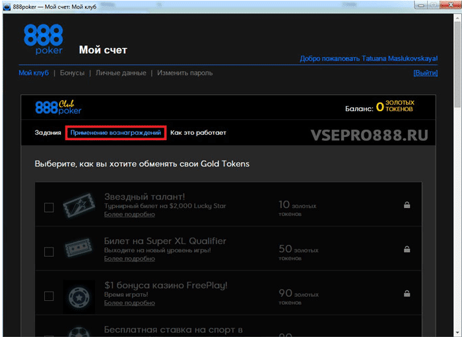
Task: Click the 888poker window title bar icon
Action: pyautogui.click(x=7, y=7)
